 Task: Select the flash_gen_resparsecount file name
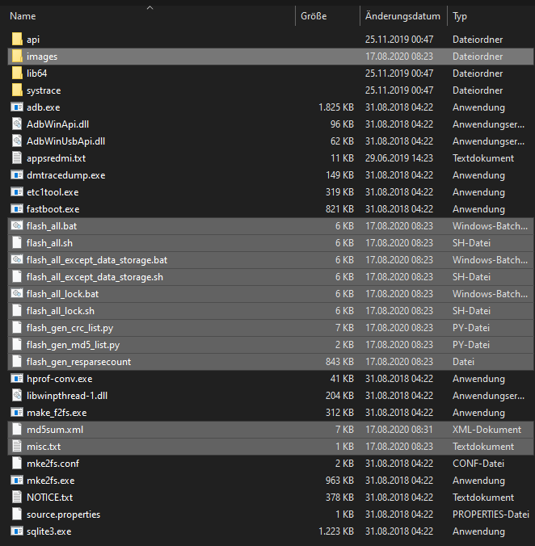[78, 362]
